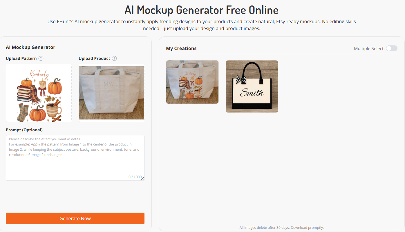Viewport: 405px width, 232px height.
Task: Toggle the Multiple Select switch
Action: click(x=392, y=48)
